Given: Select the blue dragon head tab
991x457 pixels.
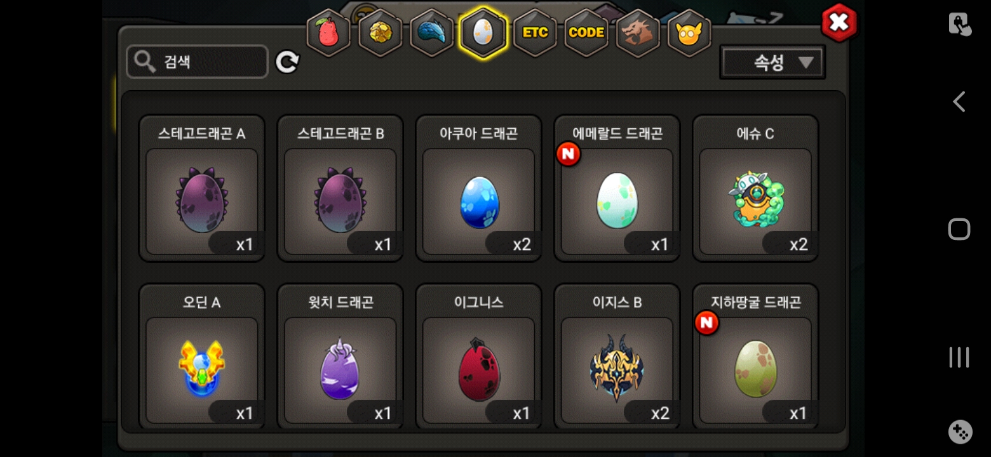Looking at the screenshot, I should (x=432, y=32).
